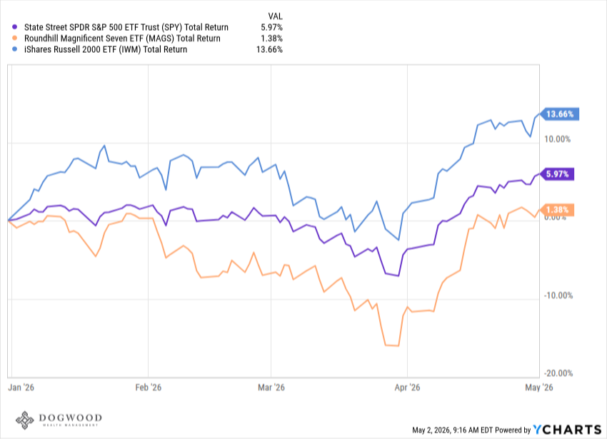Screen dimensions: 607x439
Task: Click the 10.00% y-axis label
Action: 558,139
